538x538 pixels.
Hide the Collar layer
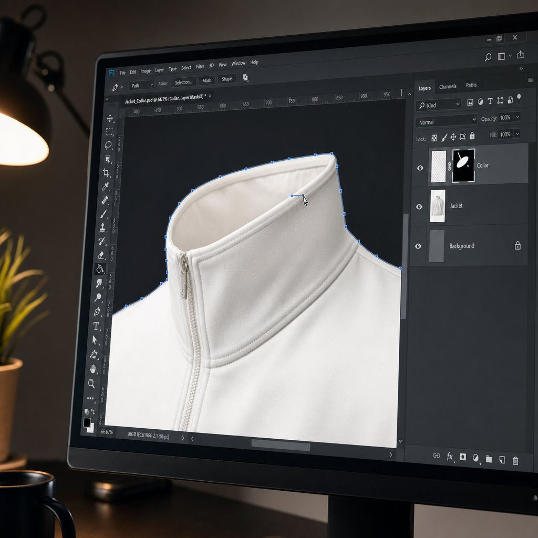(420, 168)
